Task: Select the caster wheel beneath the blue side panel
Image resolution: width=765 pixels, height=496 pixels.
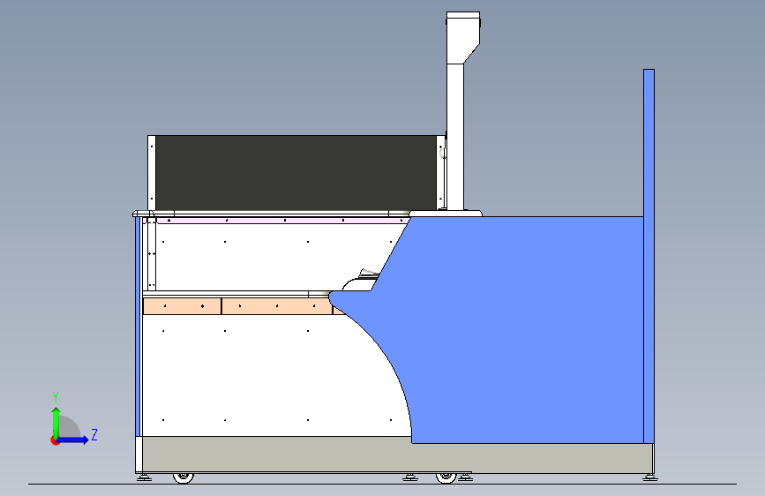Action: (446, 477)
